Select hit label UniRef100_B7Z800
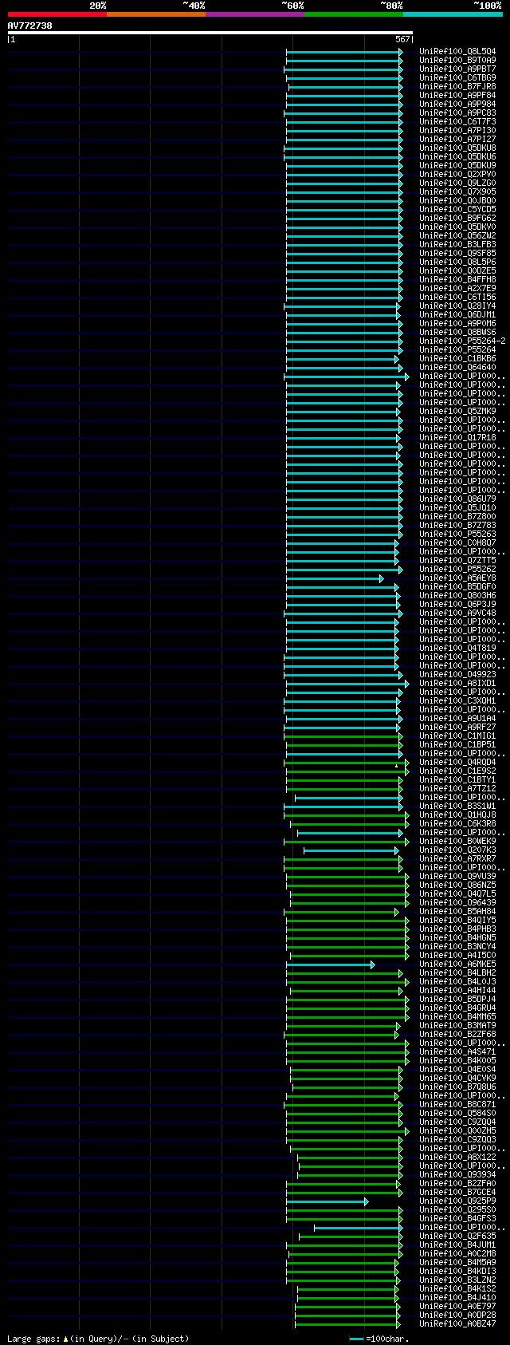The width and height of the screenshot is (510, 1345). [457, 516]
